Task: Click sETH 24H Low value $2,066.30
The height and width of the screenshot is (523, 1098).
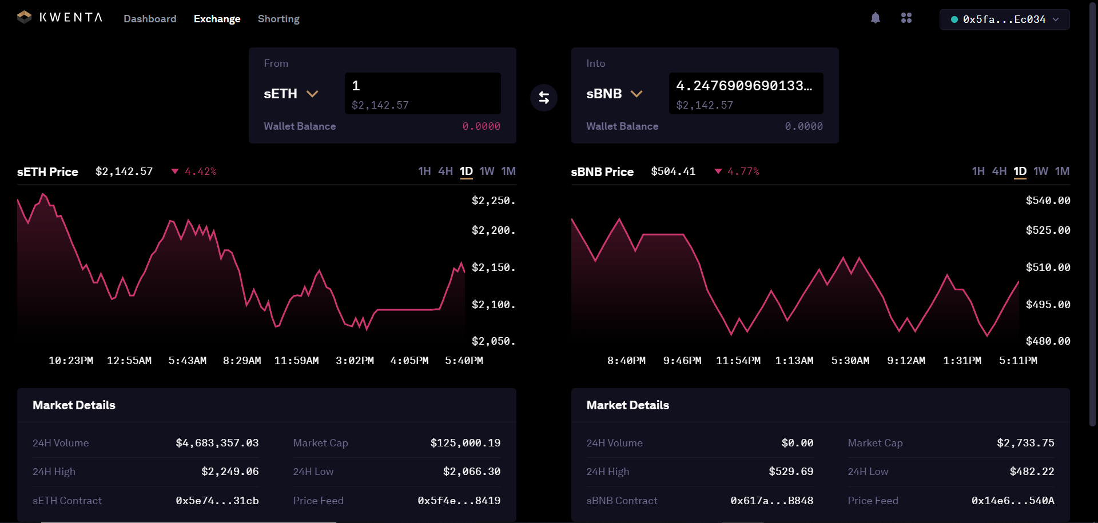Action: pos(472,472)
